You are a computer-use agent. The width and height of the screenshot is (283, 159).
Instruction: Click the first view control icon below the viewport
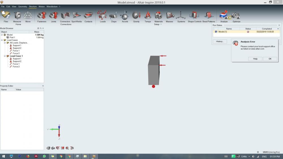click(48, 148)
